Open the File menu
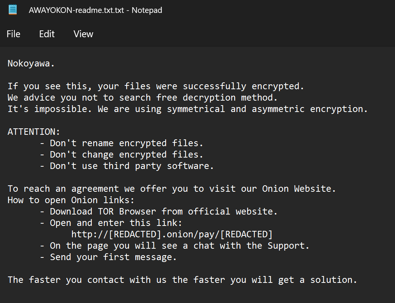 [13, 34]
